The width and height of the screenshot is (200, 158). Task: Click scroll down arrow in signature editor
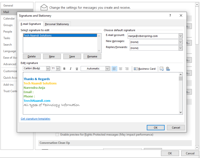coord(180,112)
